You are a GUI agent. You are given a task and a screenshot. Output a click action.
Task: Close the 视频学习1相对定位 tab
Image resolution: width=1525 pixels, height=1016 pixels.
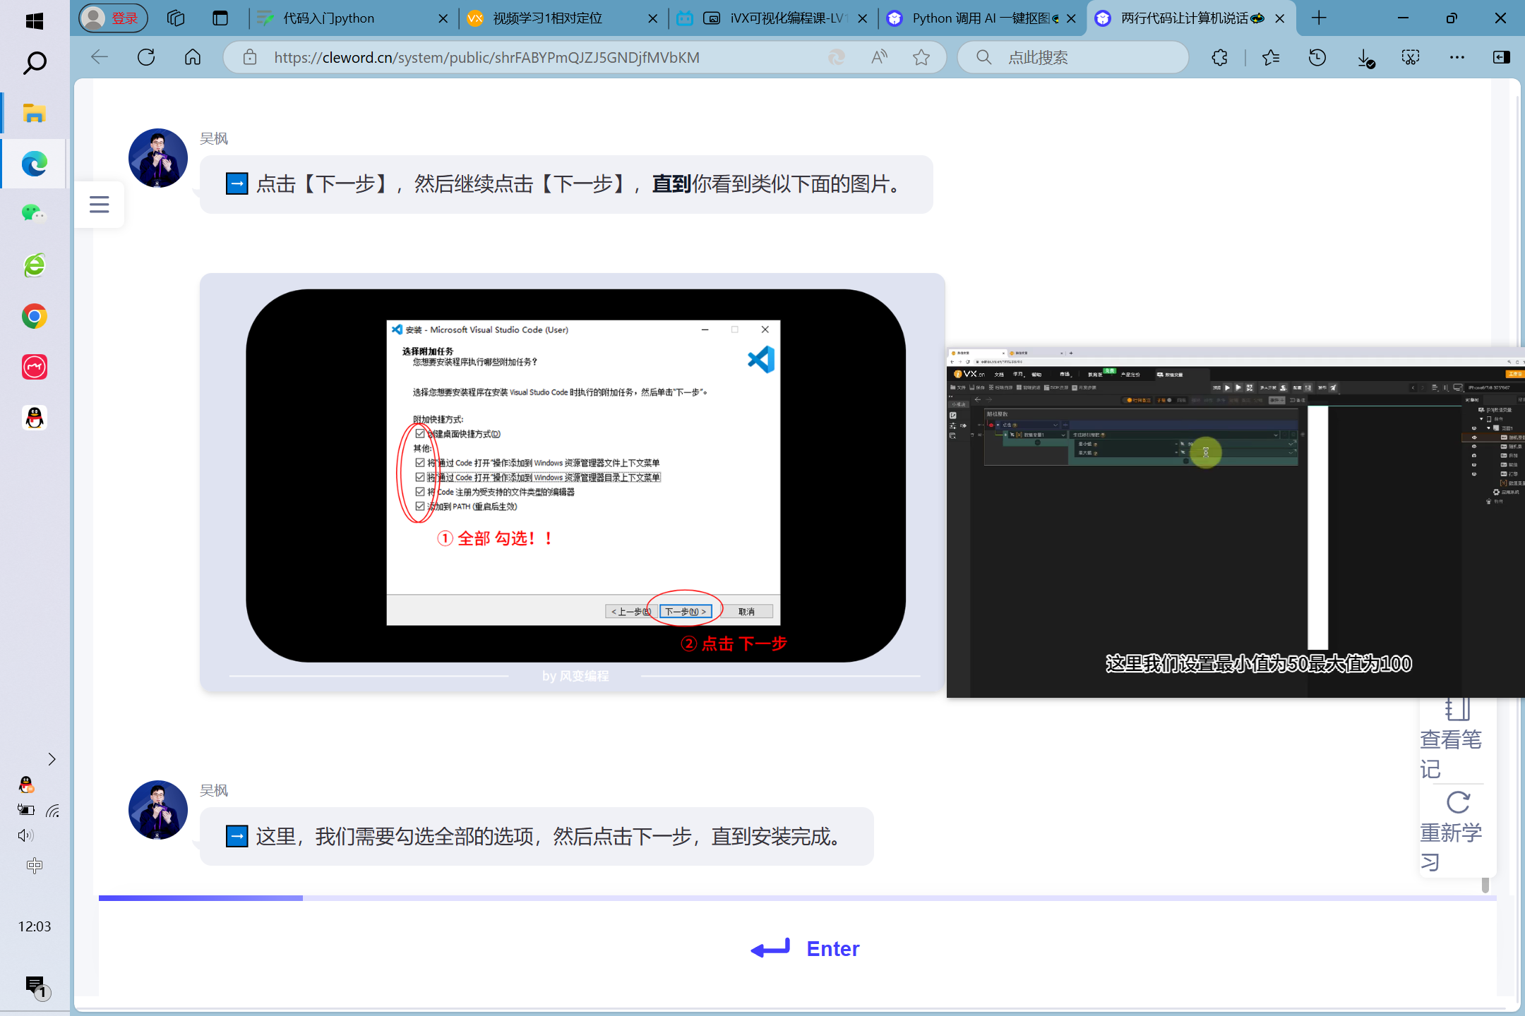653,18
